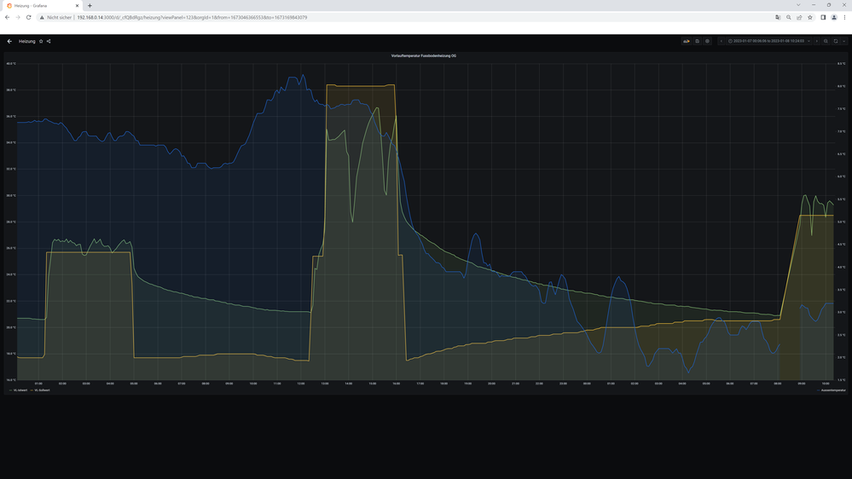Expand the refresh interval dropdown

(x=843, y=41)
